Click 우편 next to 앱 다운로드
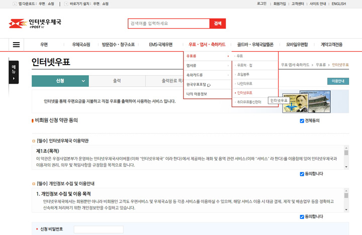Image resolution: width=362 pixels, height=235 pixels. point(42,4)
